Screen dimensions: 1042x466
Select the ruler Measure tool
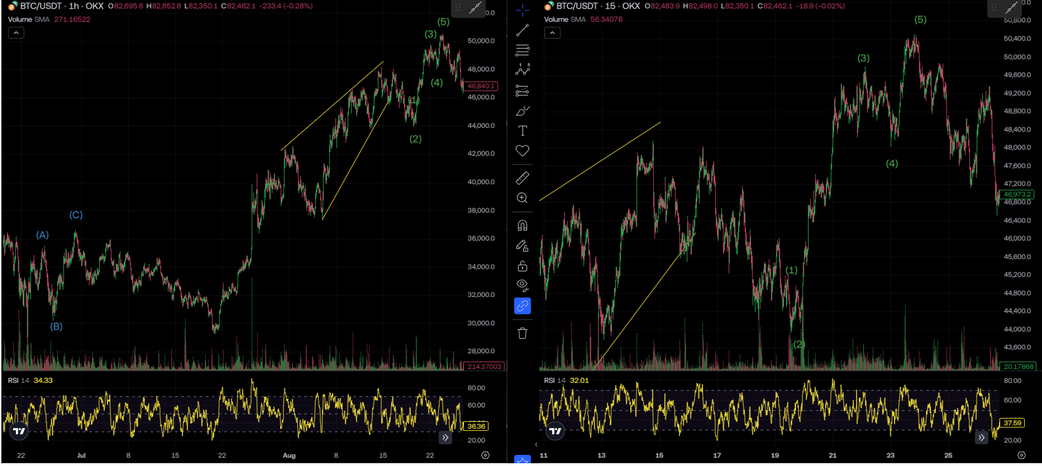coord(522,178)
